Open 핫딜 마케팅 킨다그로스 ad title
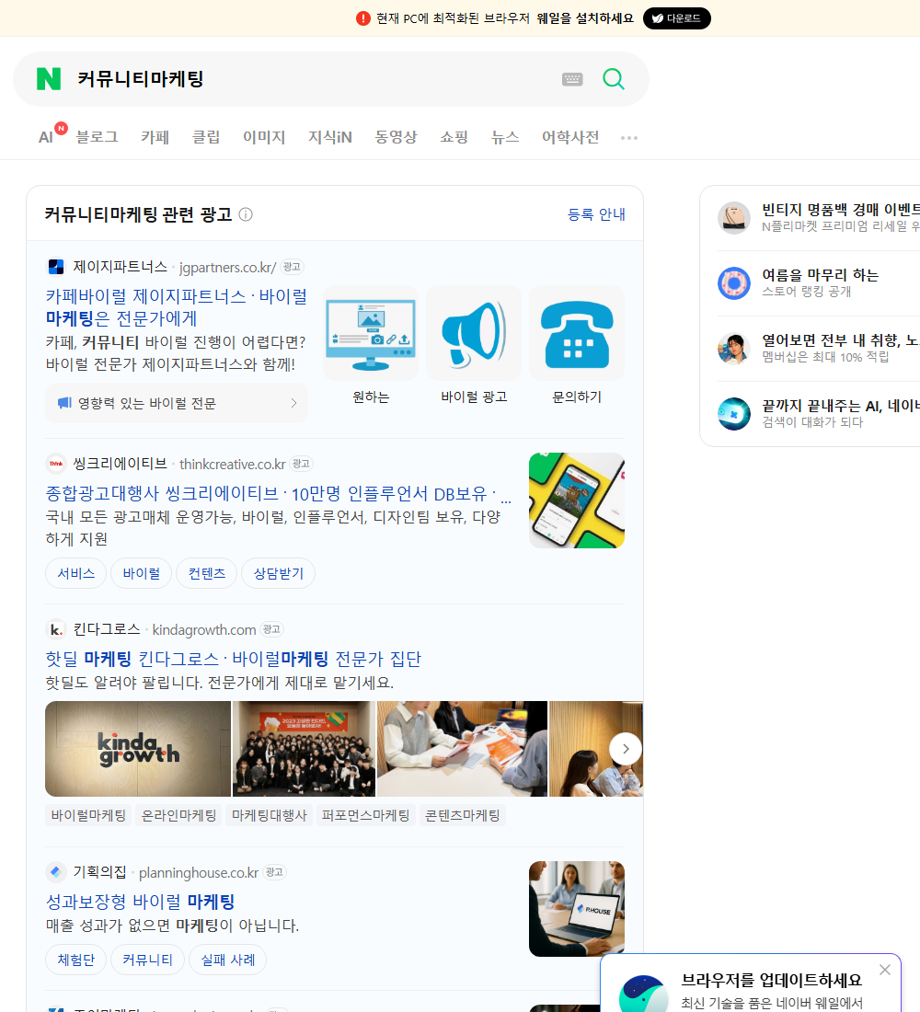 pyautogui.click(x=233, y=659)
